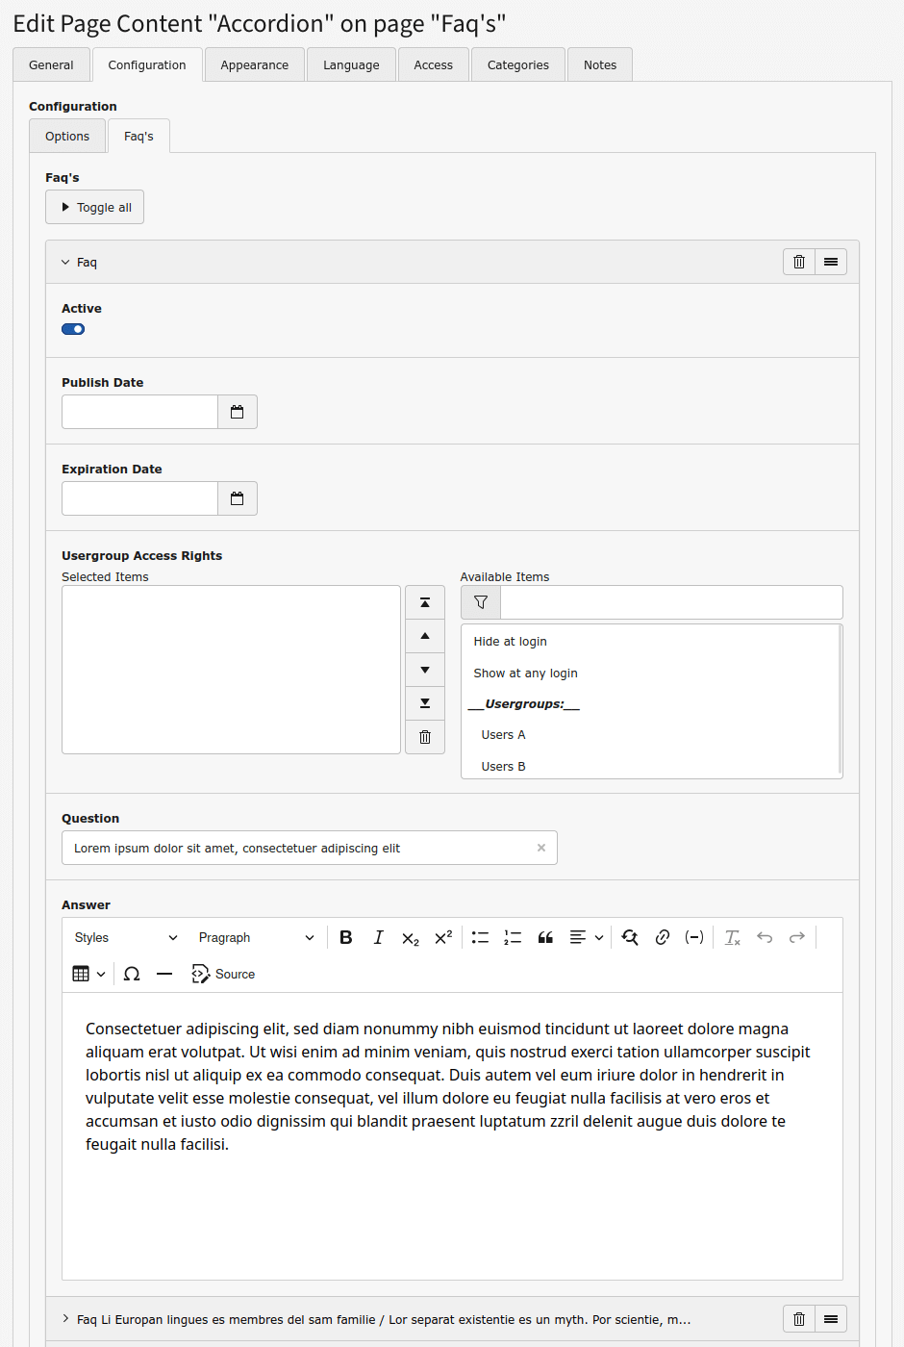Insert special character with omega icon
The image size is (904, 1347).
[132, 974]
